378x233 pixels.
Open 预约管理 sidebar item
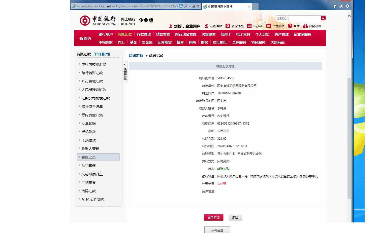[x=88, y=166]
